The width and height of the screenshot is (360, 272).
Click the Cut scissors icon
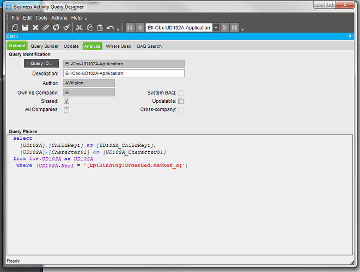point(80,28)
